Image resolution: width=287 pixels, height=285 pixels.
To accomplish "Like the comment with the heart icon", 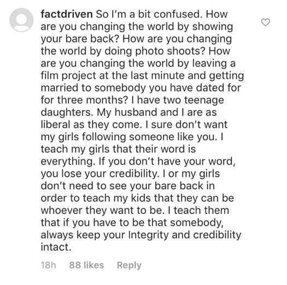I will pos(265,22).
